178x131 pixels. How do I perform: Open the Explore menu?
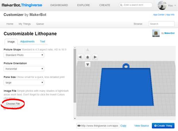(84, 5)
